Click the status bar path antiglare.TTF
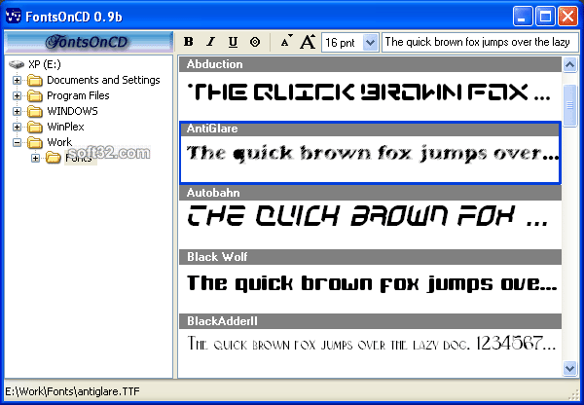This screenshot has height=405, width=584. tap(72, 391)
